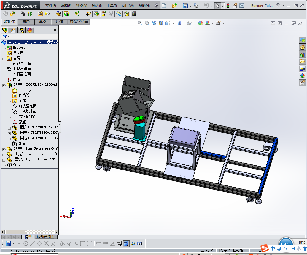Click the Interference Detection ruler icon
The height and width of the screenshot is (255, 307).
pyautogui.click(x=119, y=14)
